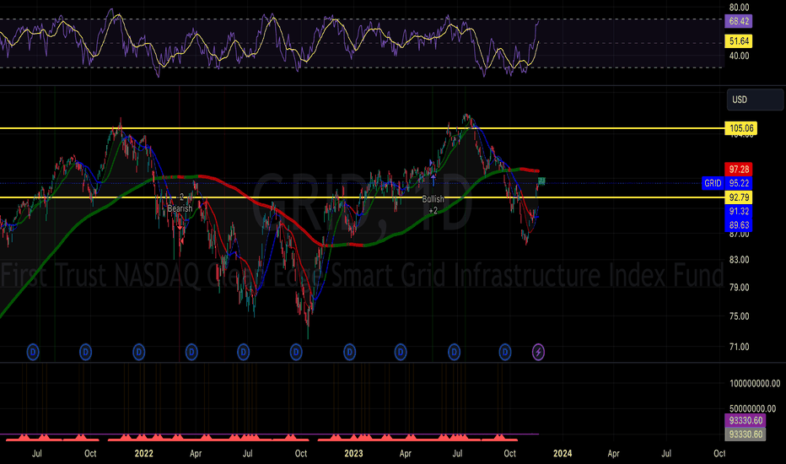This screenshot has height=464, width=786.
Task: Click the 50000000.00 volume scale value
Action: pos(752,409)
